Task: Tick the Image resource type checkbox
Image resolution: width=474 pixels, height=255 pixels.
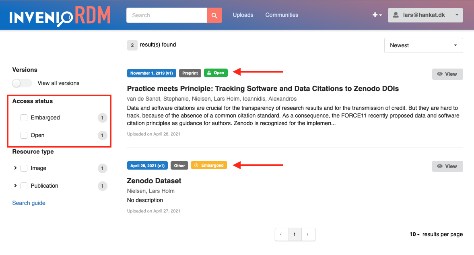Action: pos(24,168)
